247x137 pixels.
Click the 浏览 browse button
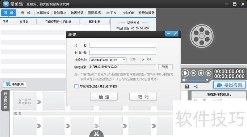165,67
